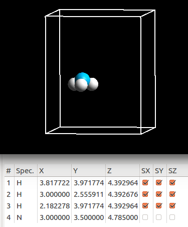This screenshot has height=227, width=188.
Task: Enable SY checkbox for nitrogen atom 4
Action: 158,217
